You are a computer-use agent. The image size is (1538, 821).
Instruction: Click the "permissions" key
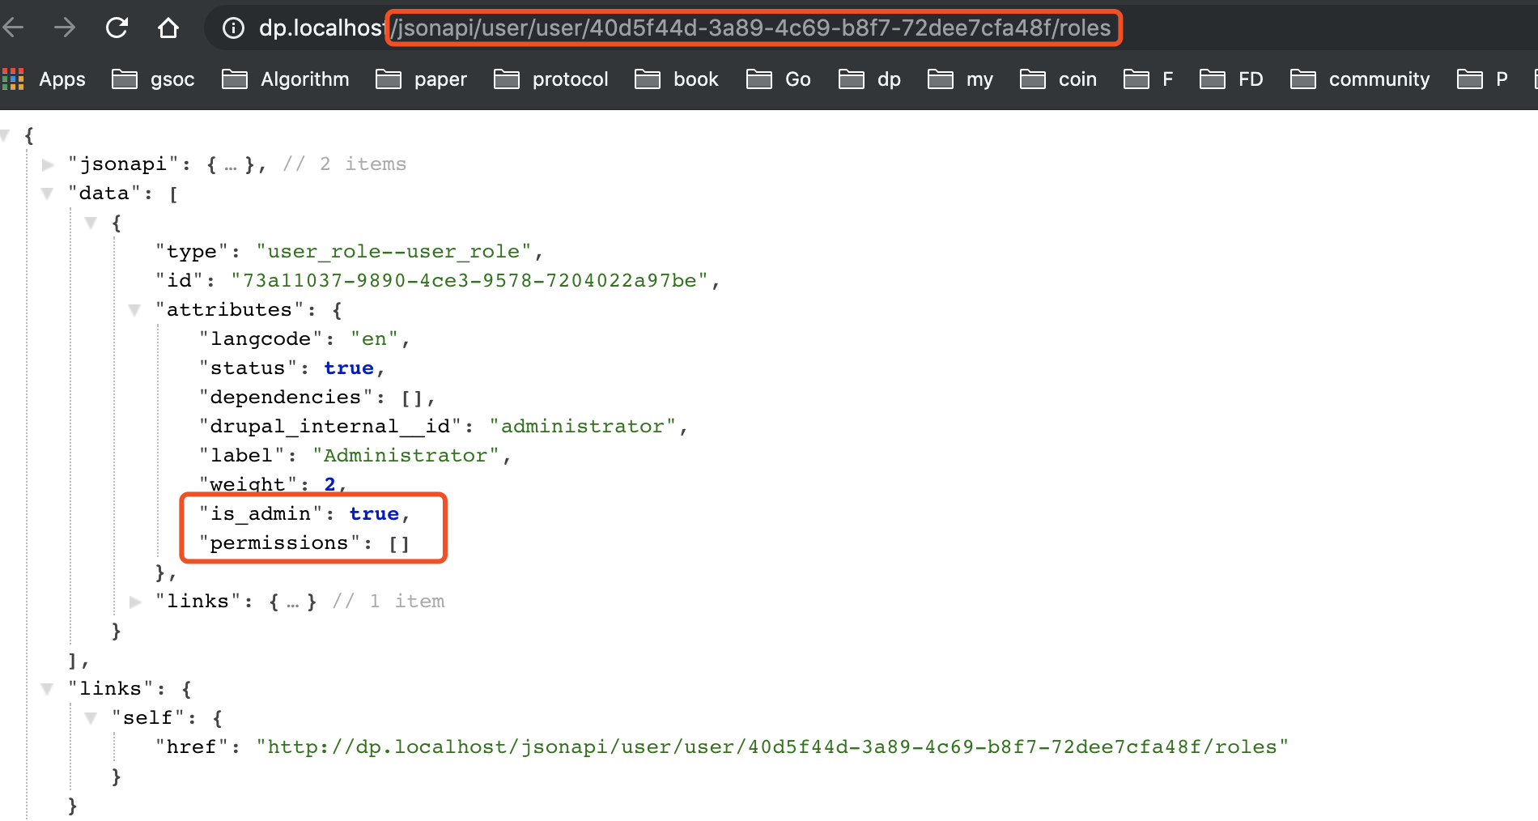(279, 543)
